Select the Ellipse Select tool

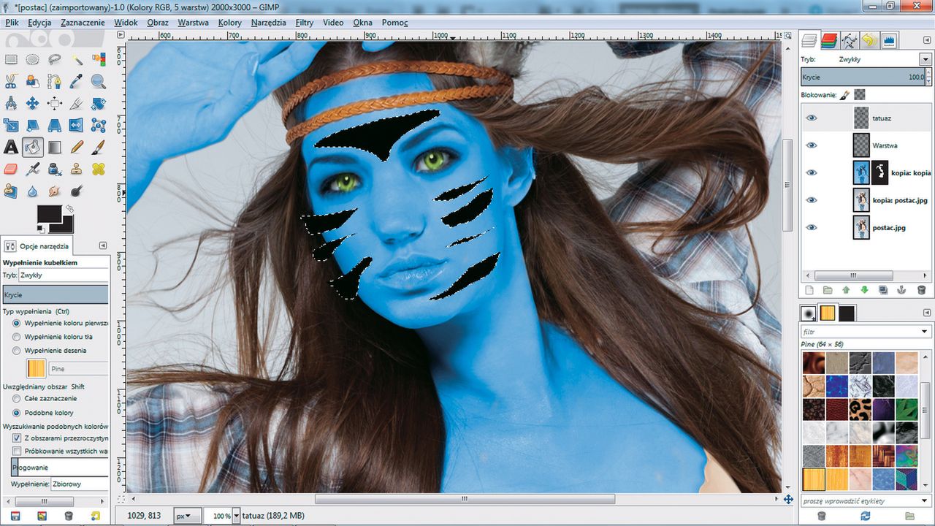(33, 60)
